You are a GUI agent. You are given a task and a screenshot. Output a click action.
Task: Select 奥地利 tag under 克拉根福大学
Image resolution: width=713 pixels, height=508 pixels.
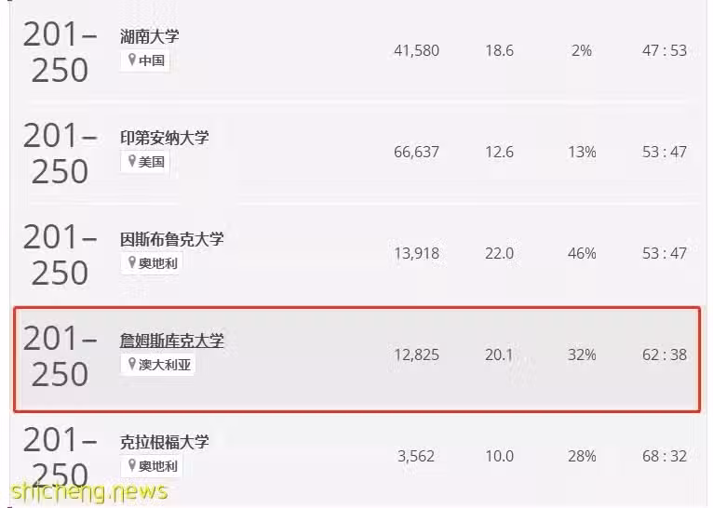[x=152, y=466]
